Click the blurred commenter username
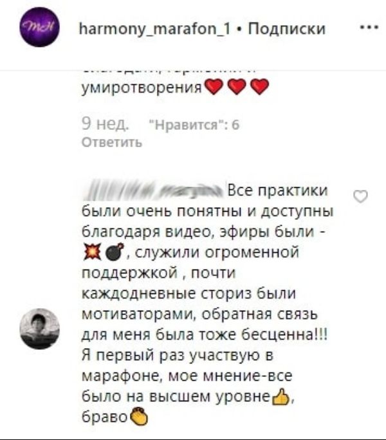Image resolution: width=386 pixels, height=440 pixels. (154, 190)
